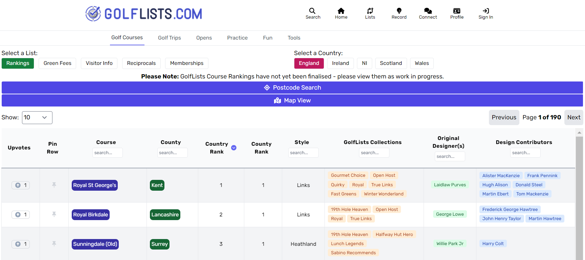The width and height of the screenshot is (585, 260).
Task: Click the Sabino Recommends tag
Action: tap(353, 253)
